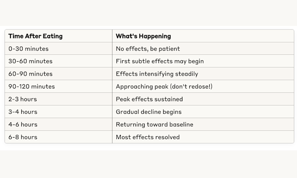Select the "60-90 minutes" cell
This screenshot has width=297, height=178.
click(30, 74)
